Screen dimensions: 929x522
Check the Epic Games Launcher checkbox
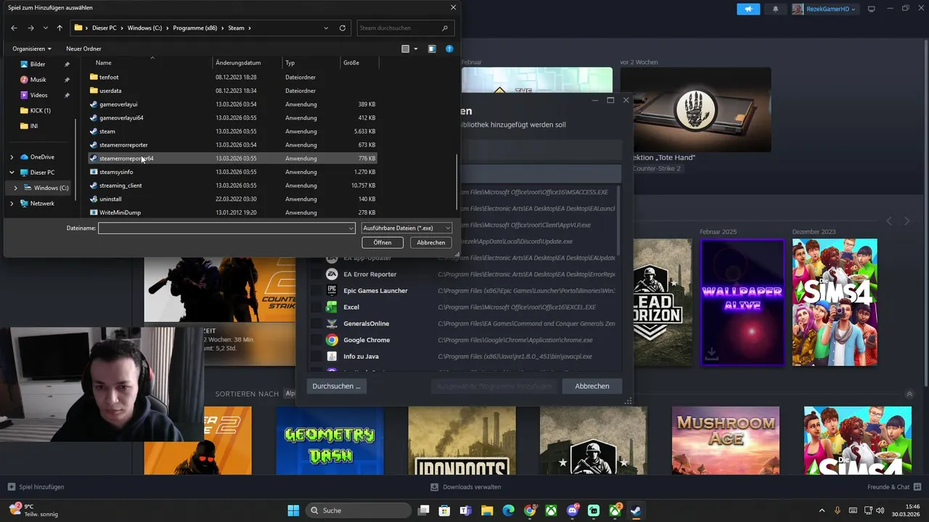(x=315, y=291)
